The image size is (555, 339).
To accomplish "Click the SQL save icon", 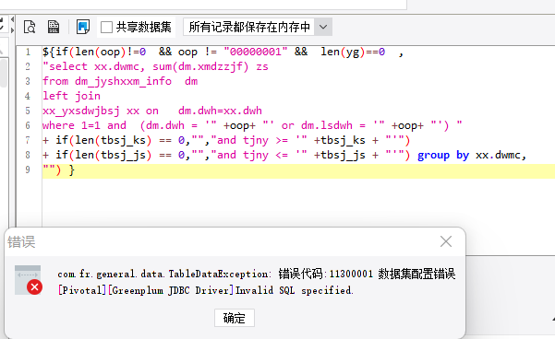I will (x=54, y=27).
